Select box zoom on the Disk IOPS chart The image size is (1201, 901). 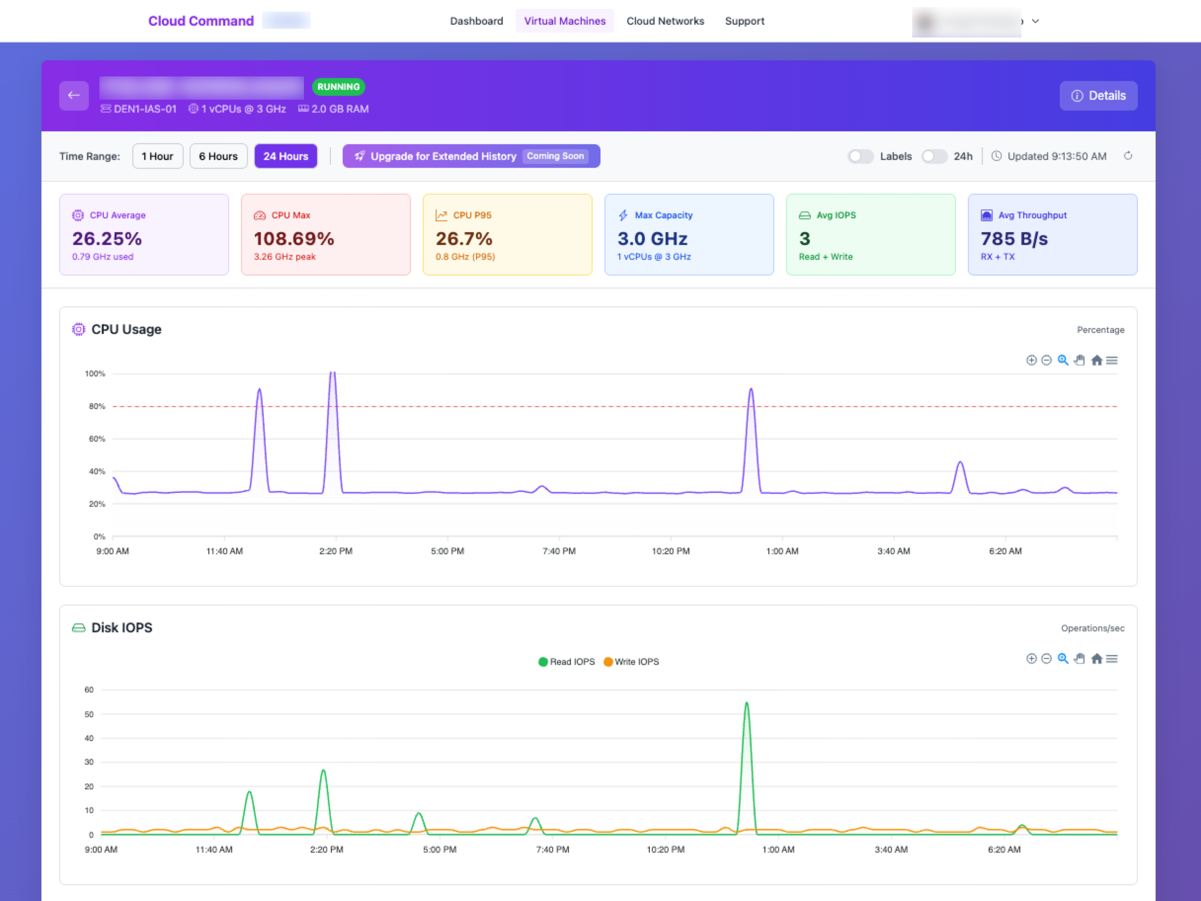coord(1063,659)
